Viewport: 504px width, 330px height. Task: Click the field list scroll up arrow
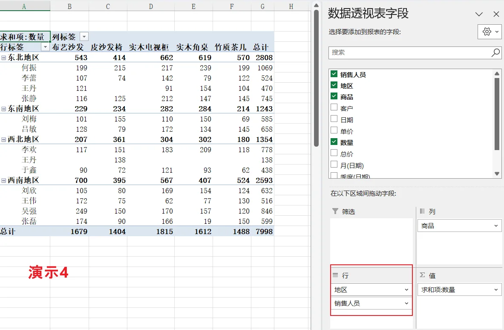[497, 74]
